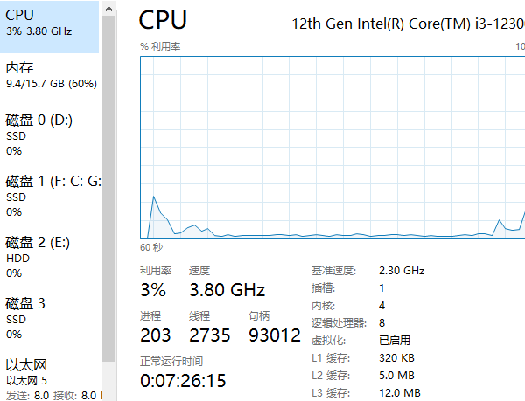Screen dimensions: 525x401
Task: Click the sidebar vertical scrollbar thumb
Action: (x=108, y=189)
